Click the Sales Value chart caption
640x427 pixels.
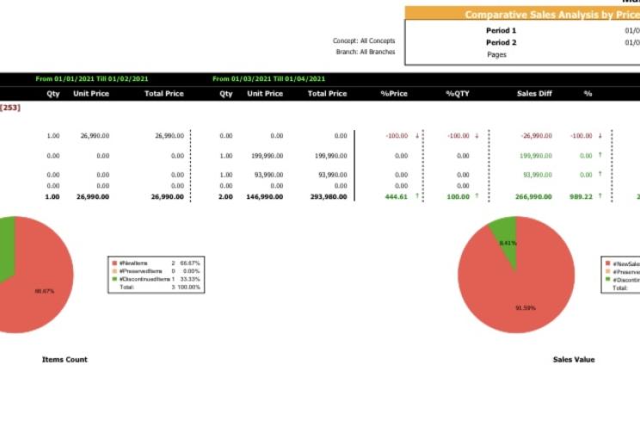tap(574, 360)
